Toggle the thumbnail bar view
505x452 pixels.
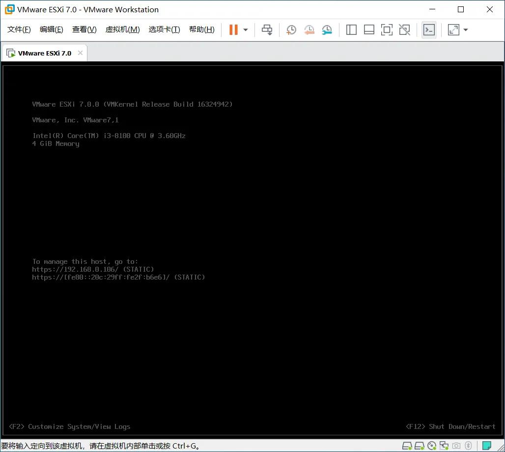(x=369, y=30)
